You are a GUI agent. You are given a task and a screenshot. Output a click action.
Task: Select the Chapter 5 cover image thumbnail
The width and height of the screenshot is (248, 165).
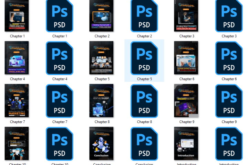click(101, 58)
